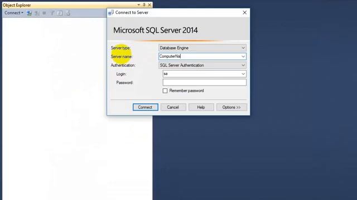Click the Disconnect icon in Object Explorer toolbar
Image resolution: width=357 pixels, height=200 pixels.
tap(37, 13)
